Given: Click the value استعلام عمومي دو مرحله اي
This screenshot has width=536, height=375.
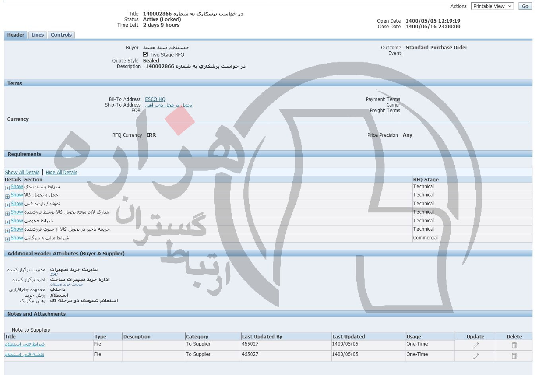Looking at the screenshot, I should [x=84, y=301].
